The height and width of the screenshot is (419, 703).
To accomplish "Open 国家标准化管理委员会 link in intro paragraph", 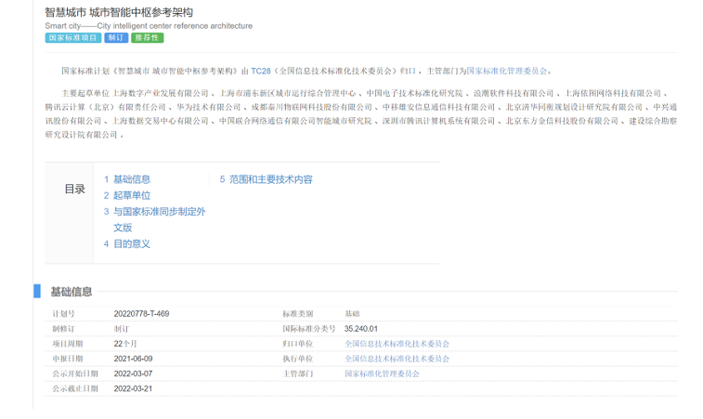I will 507,71.
